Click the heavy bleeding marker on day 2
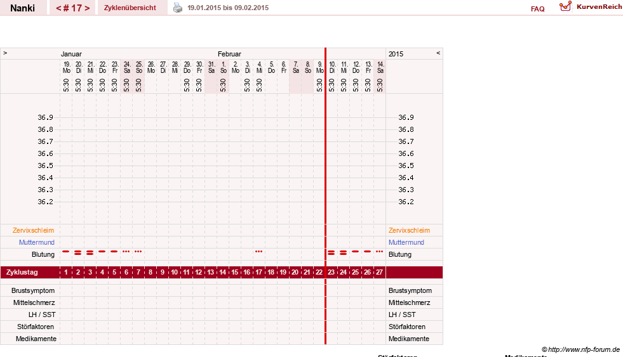 click(78, 252)
